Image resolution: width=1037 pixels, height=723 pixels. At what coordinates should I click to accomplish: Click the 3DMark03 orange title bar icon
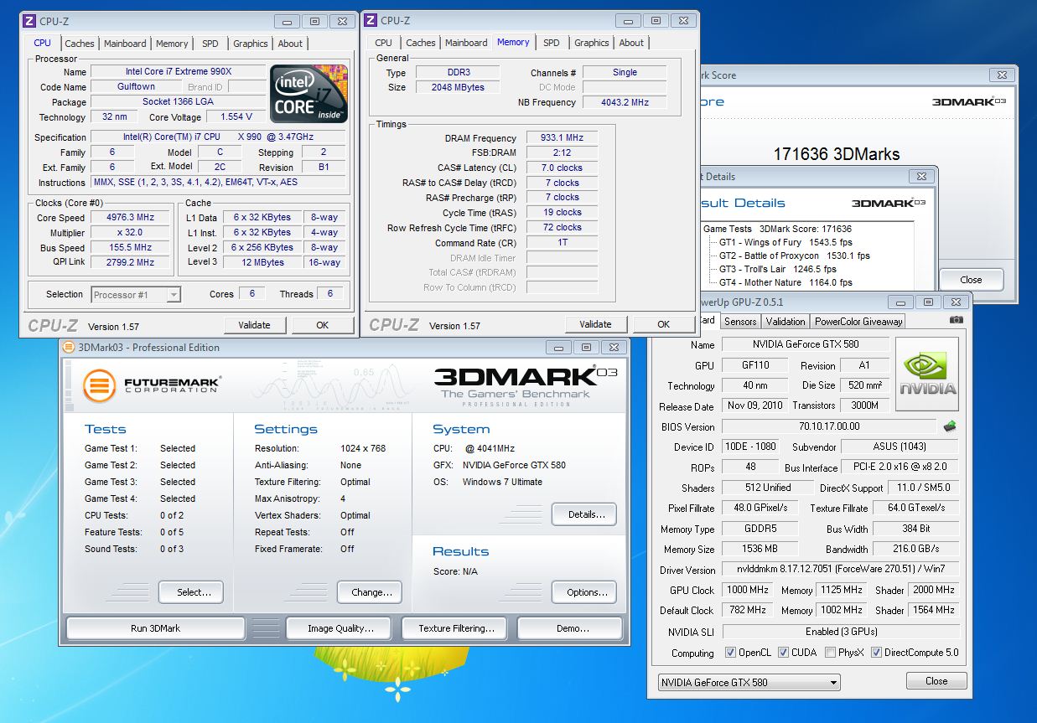(x=69, y=348)
